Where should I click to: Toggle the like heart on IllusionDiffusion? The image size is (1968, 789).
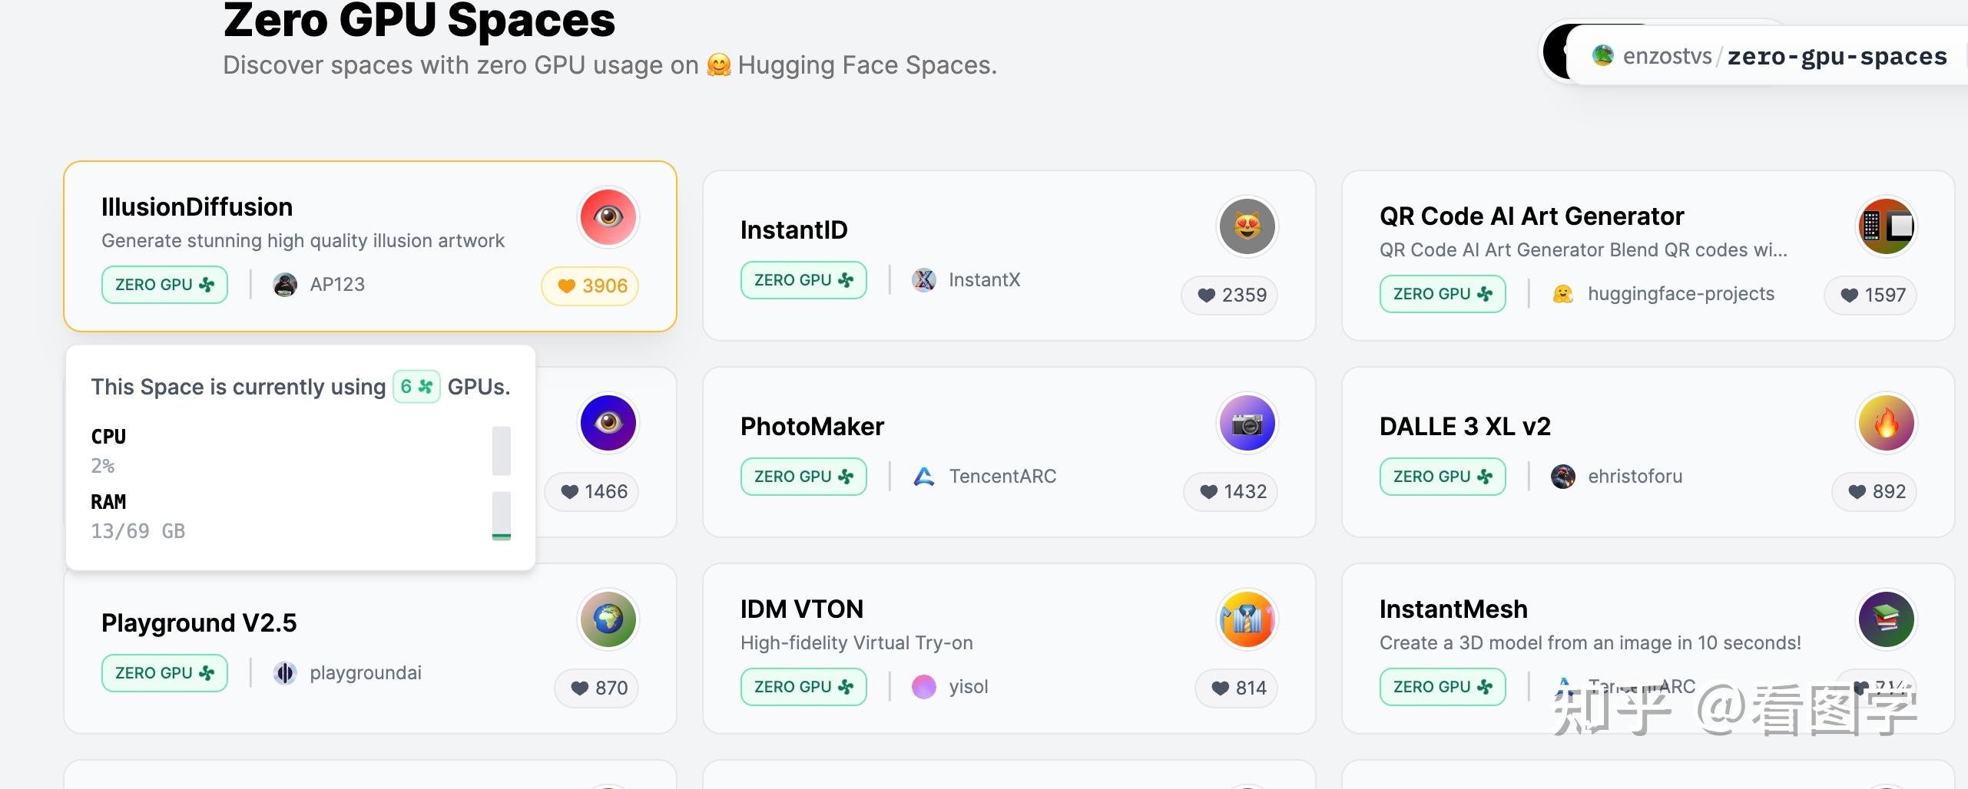(x=566, y=286)
